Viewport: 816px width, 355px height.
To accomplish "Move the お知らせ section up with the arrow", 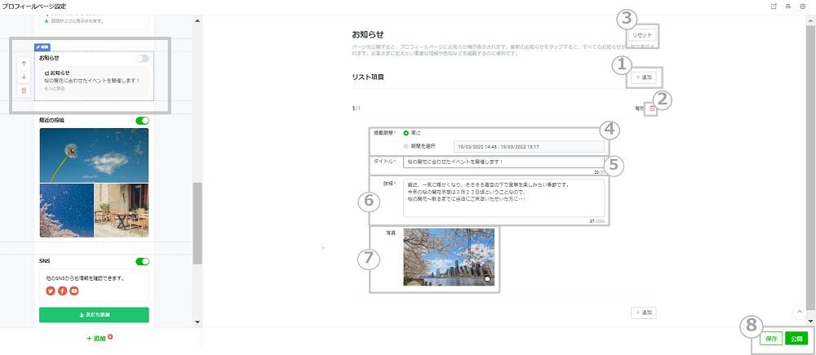I will [24, 63].
